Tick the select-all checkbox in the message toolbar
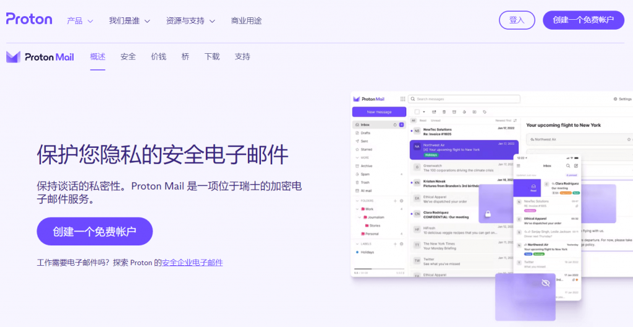This screenshot has height=327, width=633. [x=417, y=112]
